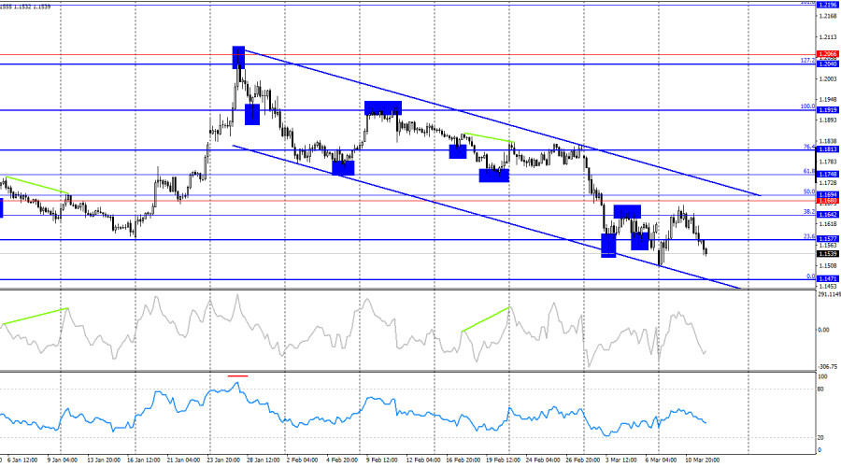Click the red marker above the RSI peak
This screenshot has height=467, width=841.
coord(238,375)
